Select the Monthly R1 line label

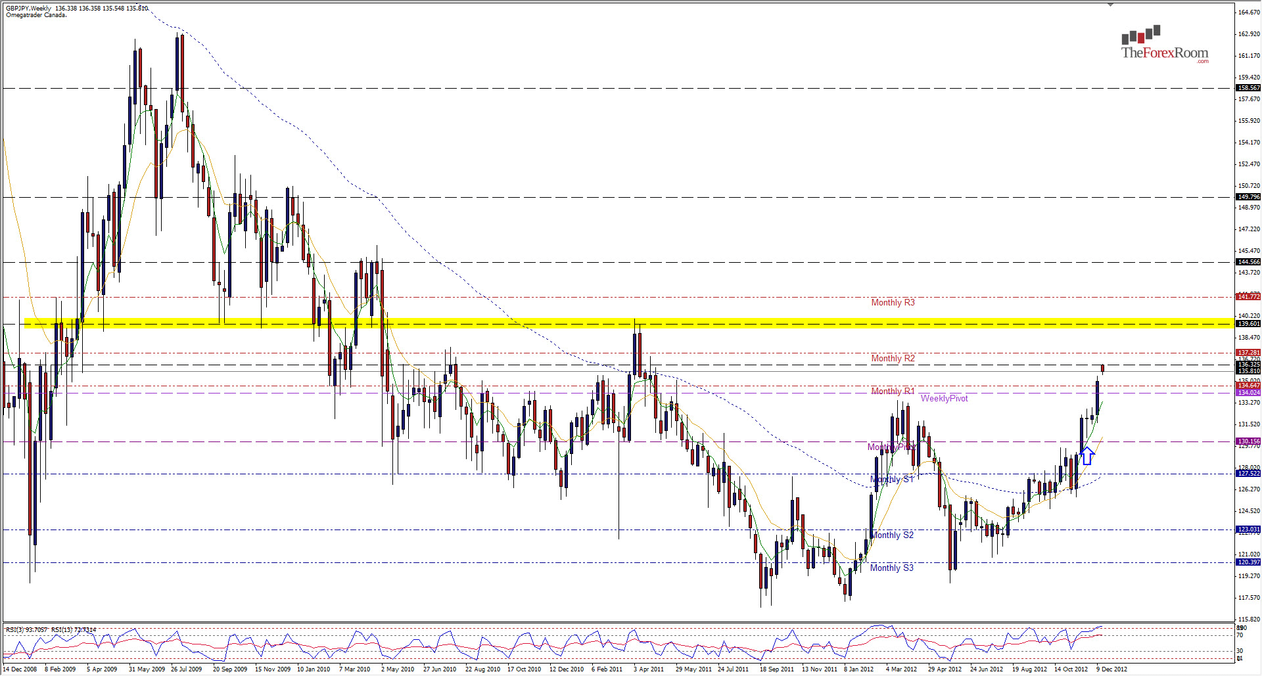click(x=893, y=391)
